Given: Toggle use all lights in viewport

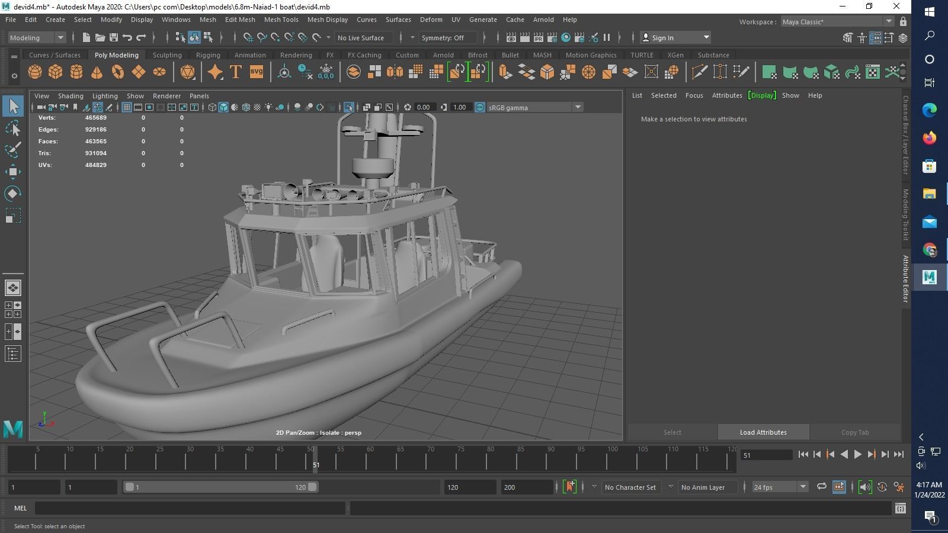Looking at the screenshot, I should (268, 107).
